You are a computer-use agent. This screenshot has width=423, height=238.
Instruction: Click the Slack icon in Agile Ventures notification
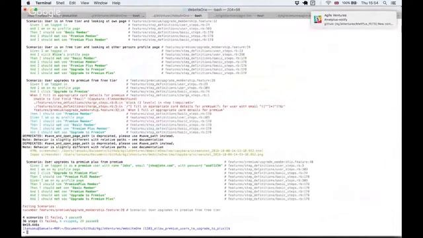coord(318,19)
